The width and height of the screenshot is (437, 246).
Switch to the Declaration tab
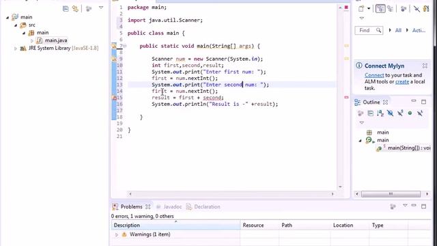(x=207, y=206)
